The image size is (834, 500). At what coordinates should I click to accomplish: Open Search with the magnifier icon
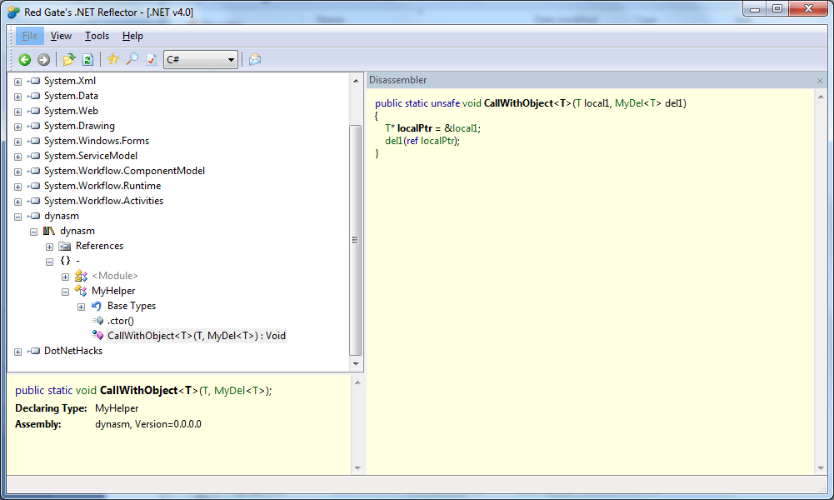[x=132, y=59]
